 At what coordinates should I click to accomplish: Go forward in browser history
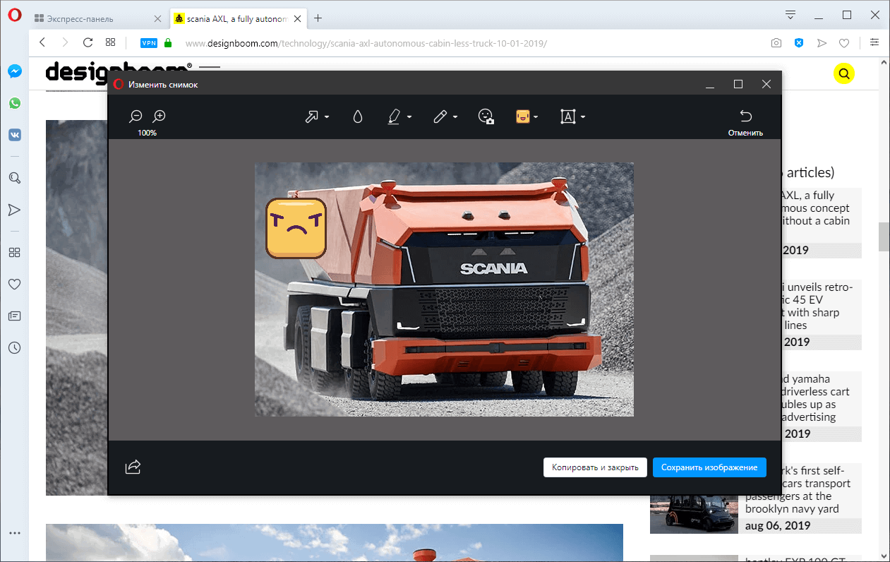click(x=66, y=42)
